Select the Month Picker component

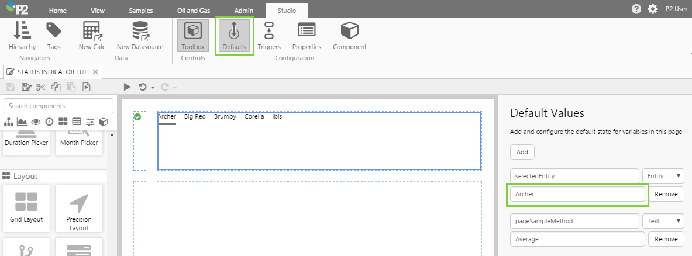tap(79, 143)
